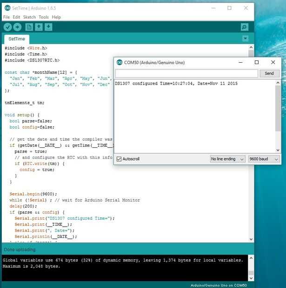Click the 'Serial.println(__DATE__);' code line
The width and height of the screenshot is (286, 288).
point(46,236)
